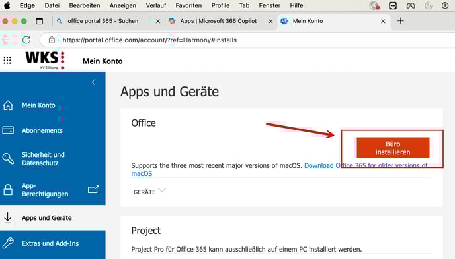The height and width of the screenshot is (259, 455).
Task: Expand the GERÄTE section
Action: click(149, 192)
